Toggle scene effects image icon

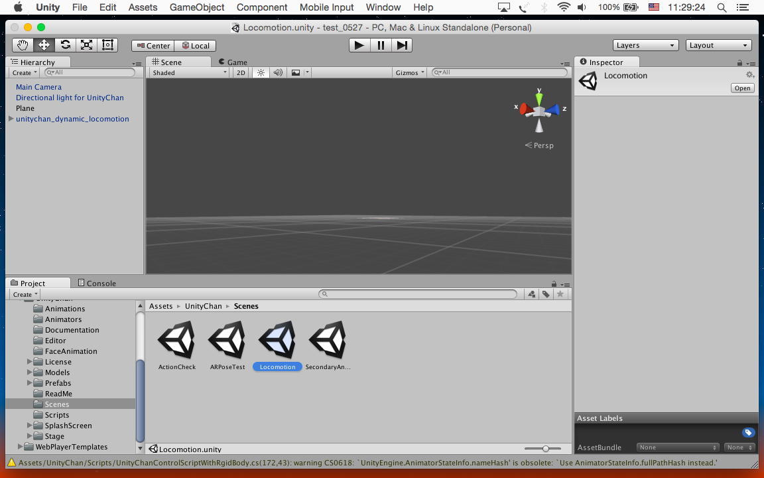click(x=296, y=72)
